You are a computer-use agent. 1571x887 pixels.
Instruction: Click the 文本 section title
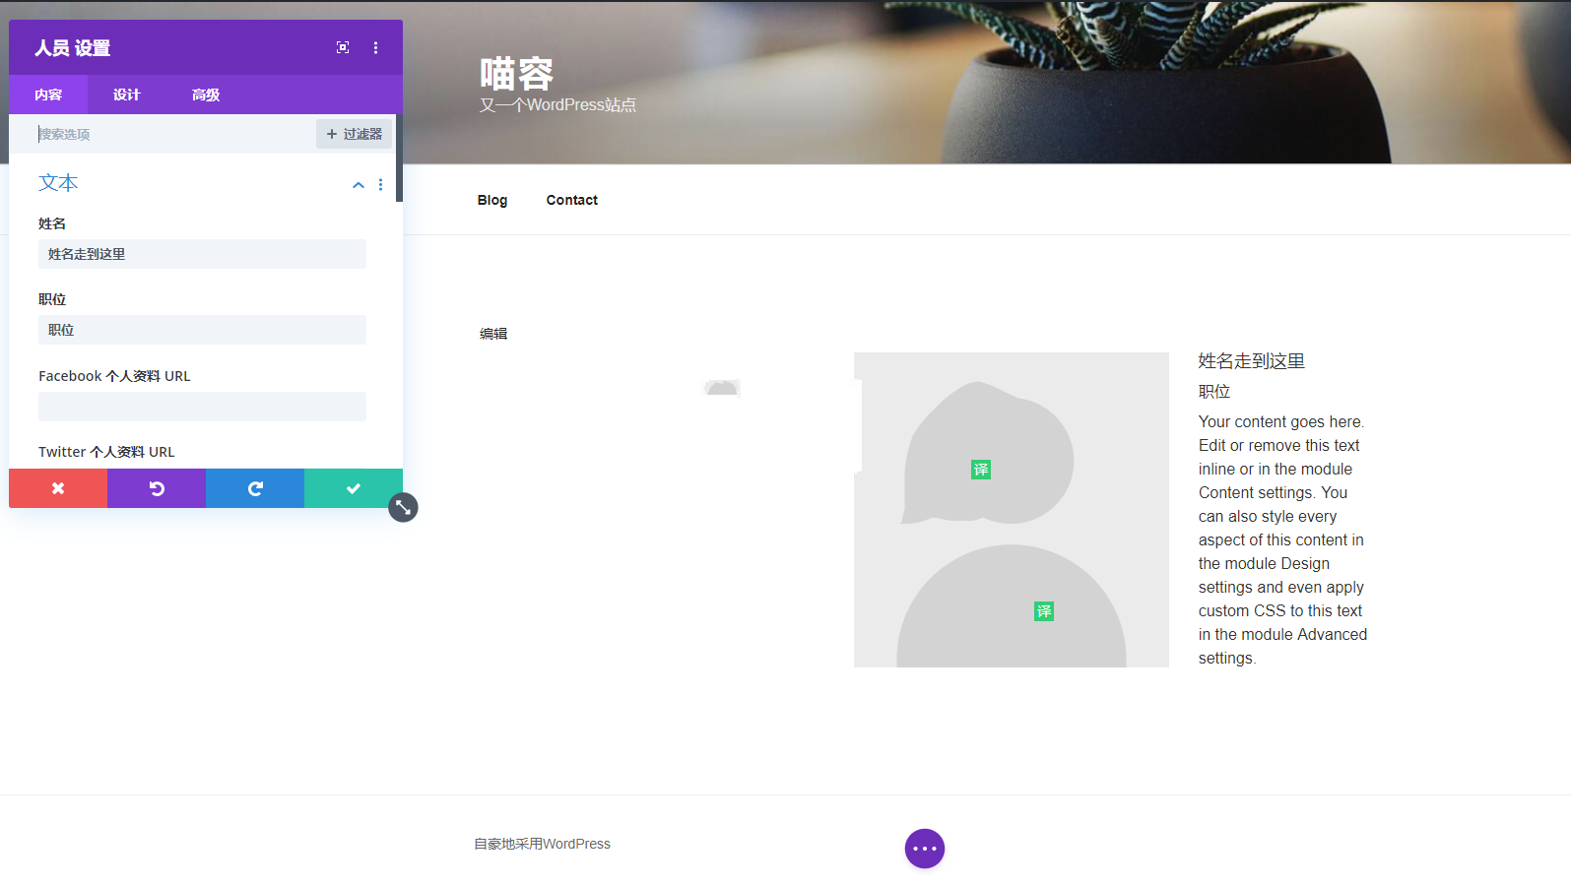(x=58, y=183)
